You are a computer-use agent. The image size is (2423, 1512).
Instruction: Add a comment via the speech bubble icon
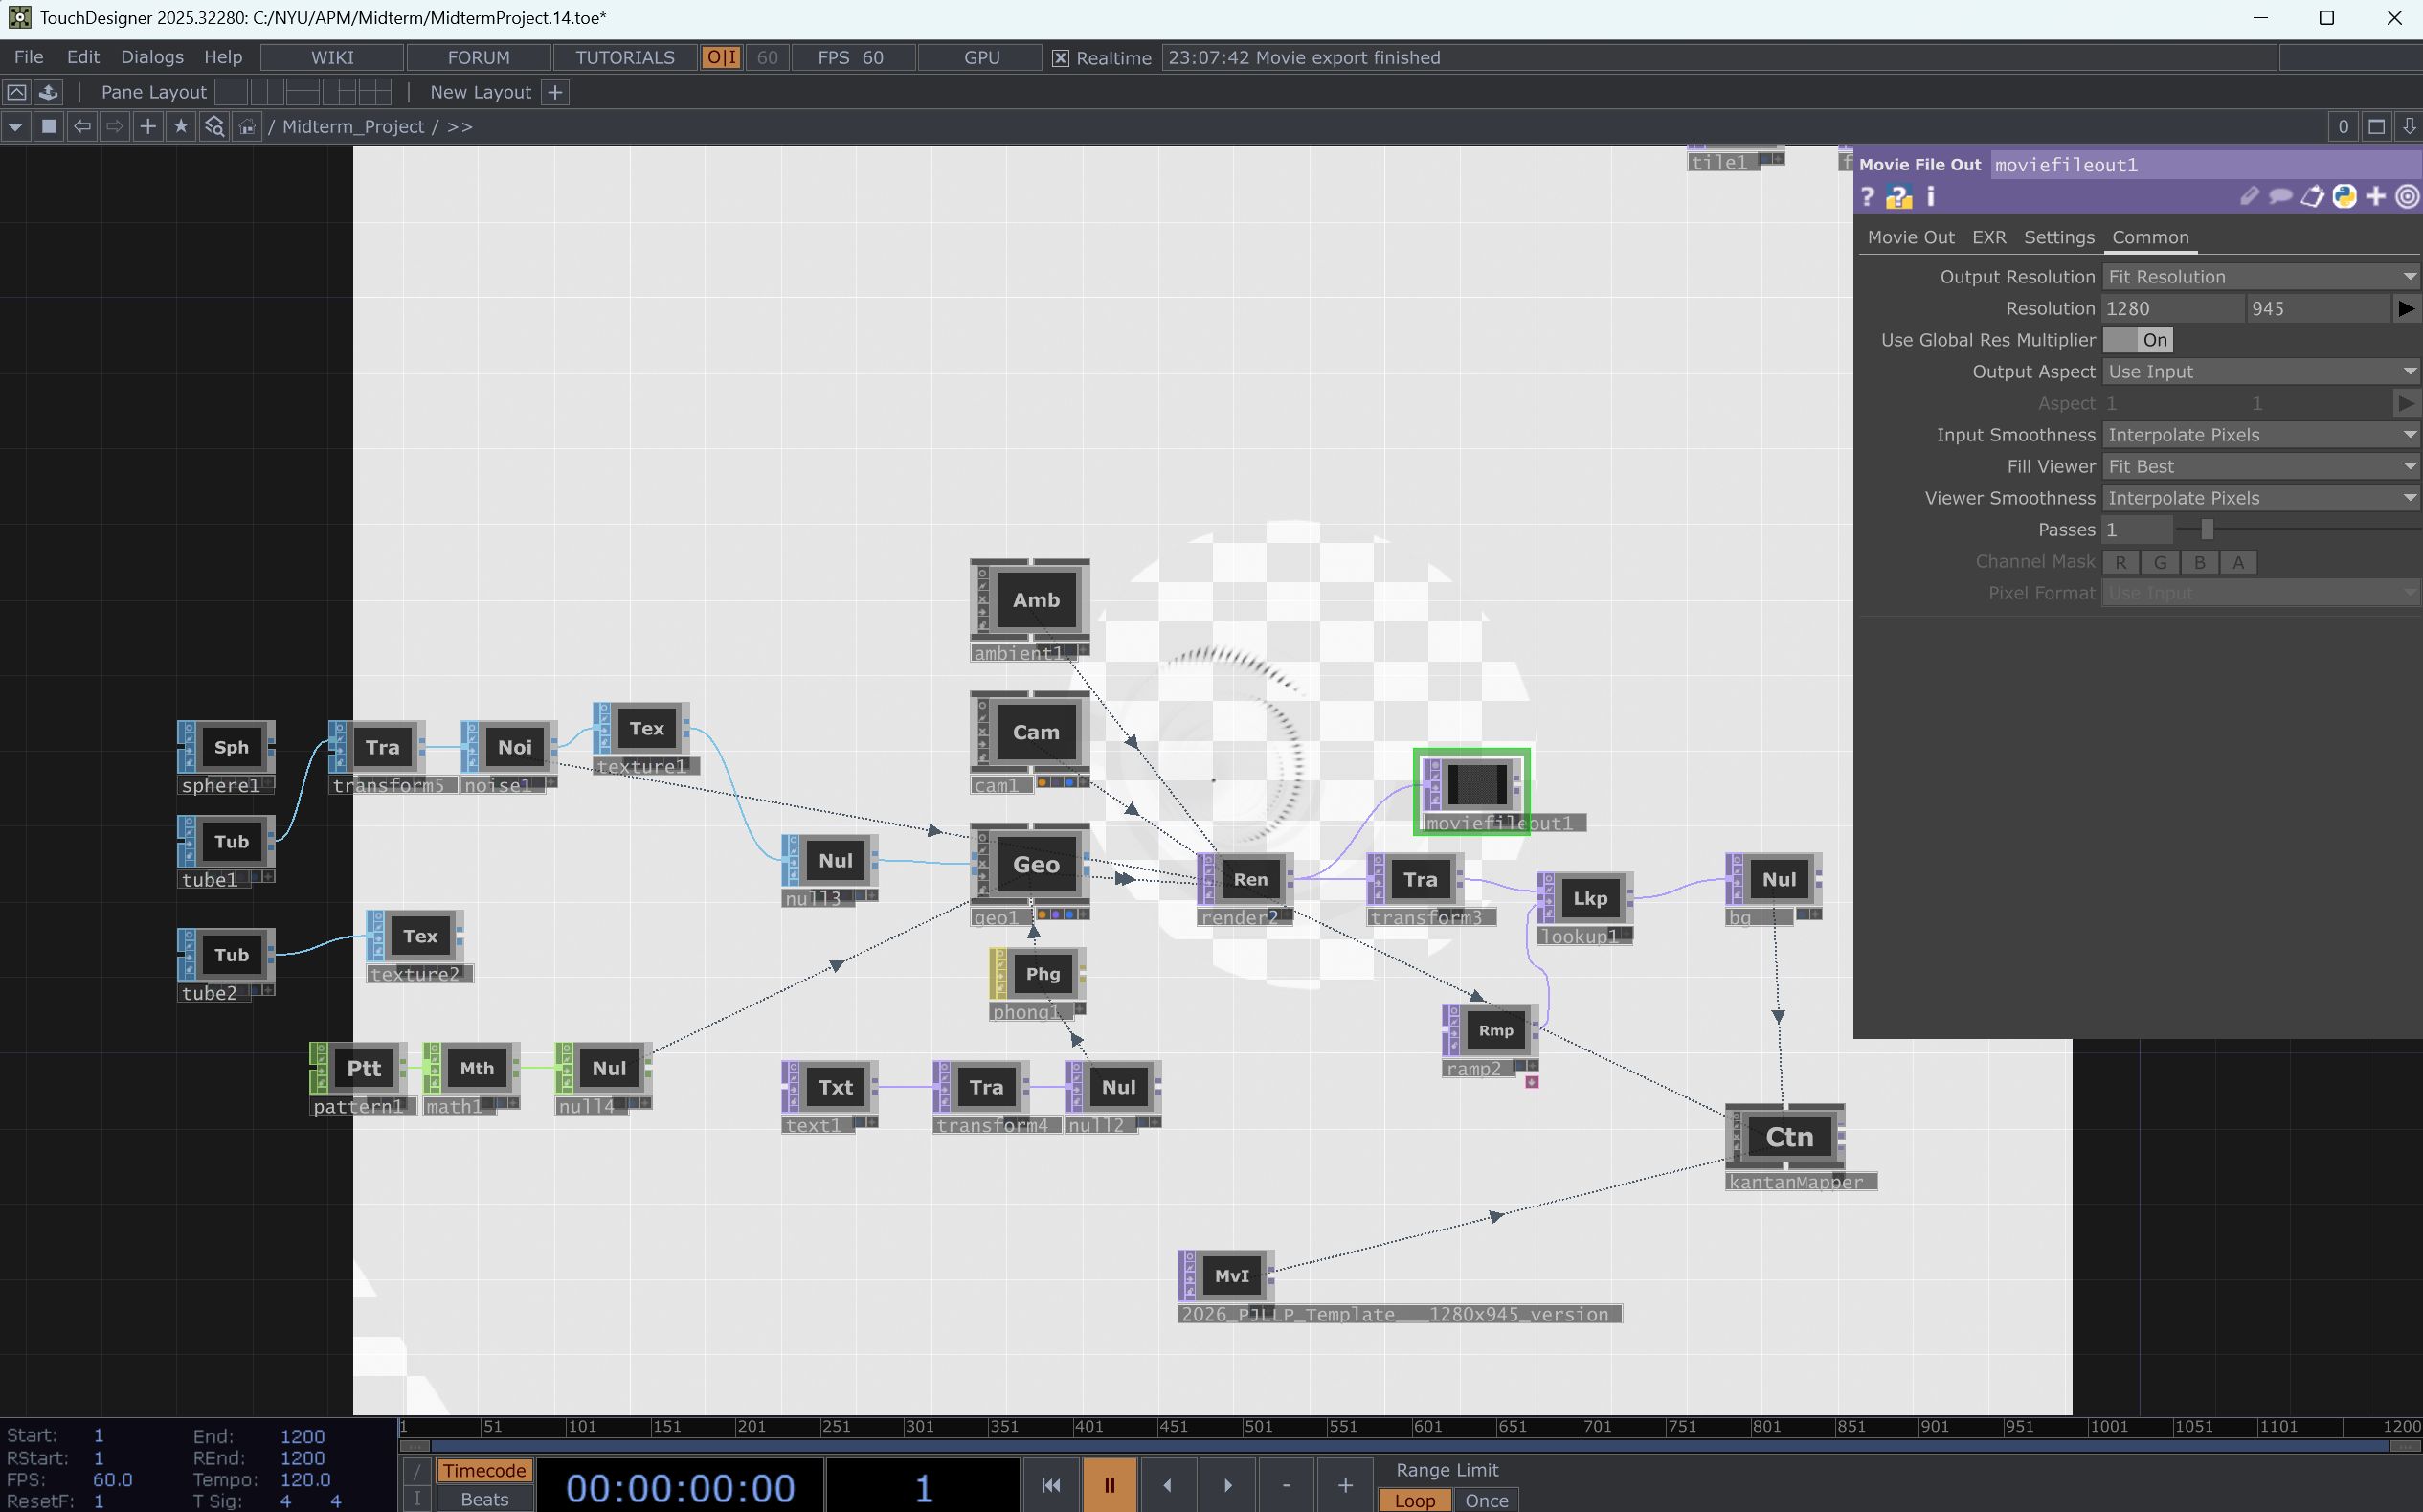[x=2280, y=196]
